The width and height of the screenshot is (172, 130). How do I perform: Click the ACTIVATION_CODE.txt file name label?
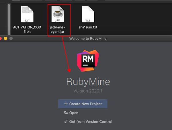pos(27,29)
